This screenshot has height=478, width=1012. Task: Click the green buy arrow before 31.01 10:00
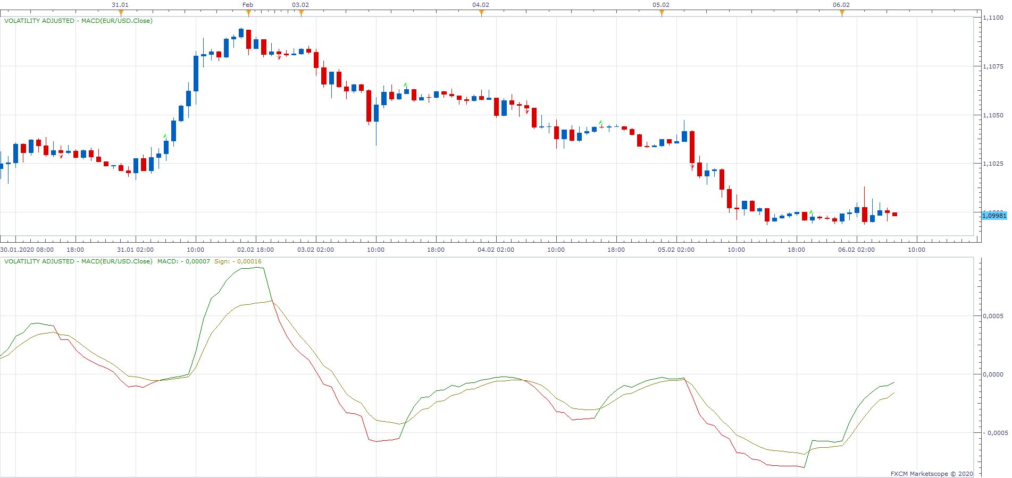click(x=165, y=136)
